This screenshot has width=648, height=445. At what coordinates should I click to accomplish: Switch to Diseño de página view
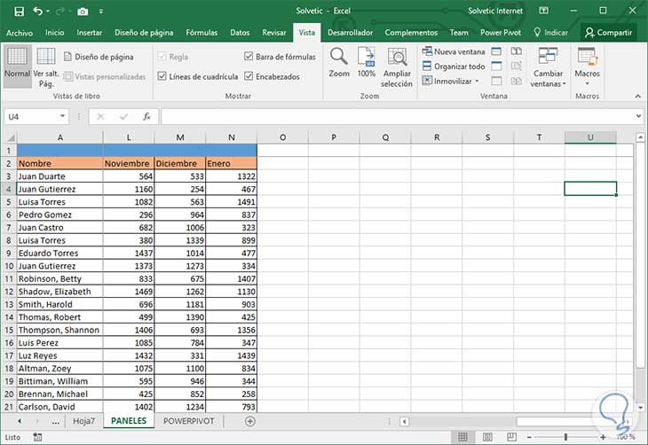[99, 57]
